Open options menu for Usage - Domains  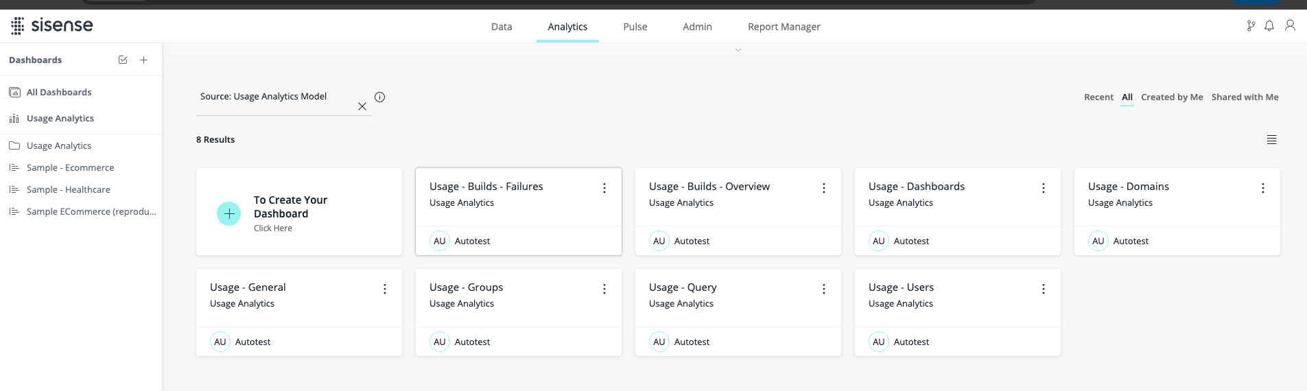point(1262,188)
